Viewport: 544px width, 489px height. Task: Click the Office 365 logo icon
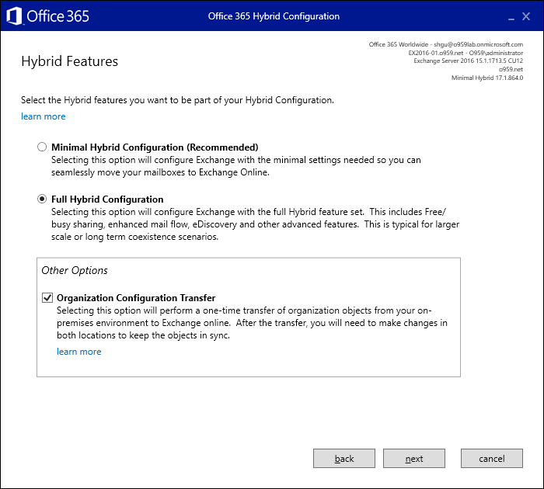point(15,16)
